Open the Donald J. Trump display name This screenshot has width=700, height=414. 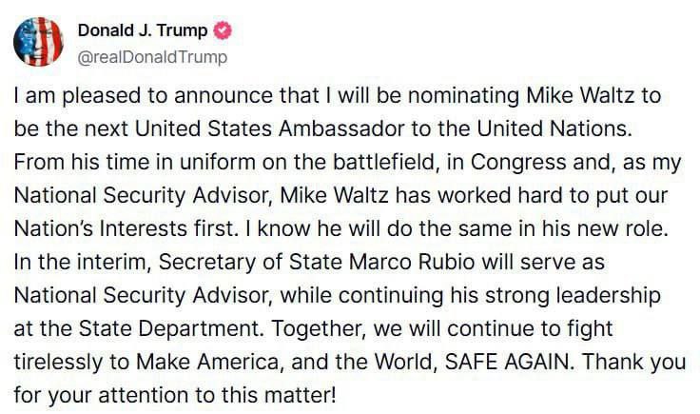tap(143, 30)
